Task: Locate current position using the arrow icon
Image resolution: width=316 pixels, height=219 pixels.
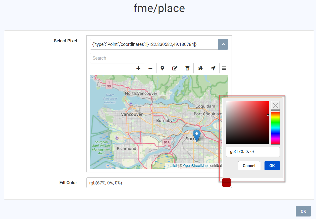Action: (213, 68)
